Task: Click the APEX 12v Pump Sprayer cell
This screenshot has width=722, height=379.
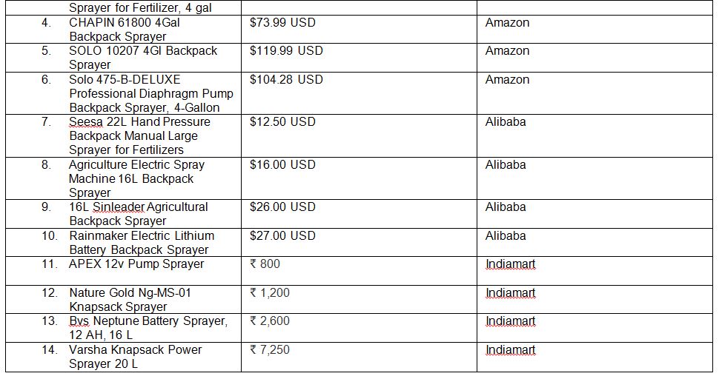Action: click(x=136, y=264)
